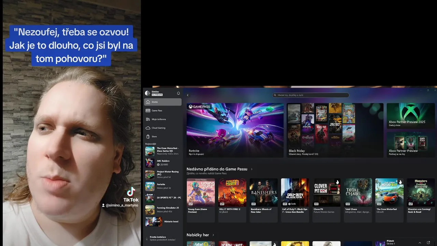This screenshot has height=246, width=437.
Task: Open the Store sidebar tab
Action: [163, 136]
